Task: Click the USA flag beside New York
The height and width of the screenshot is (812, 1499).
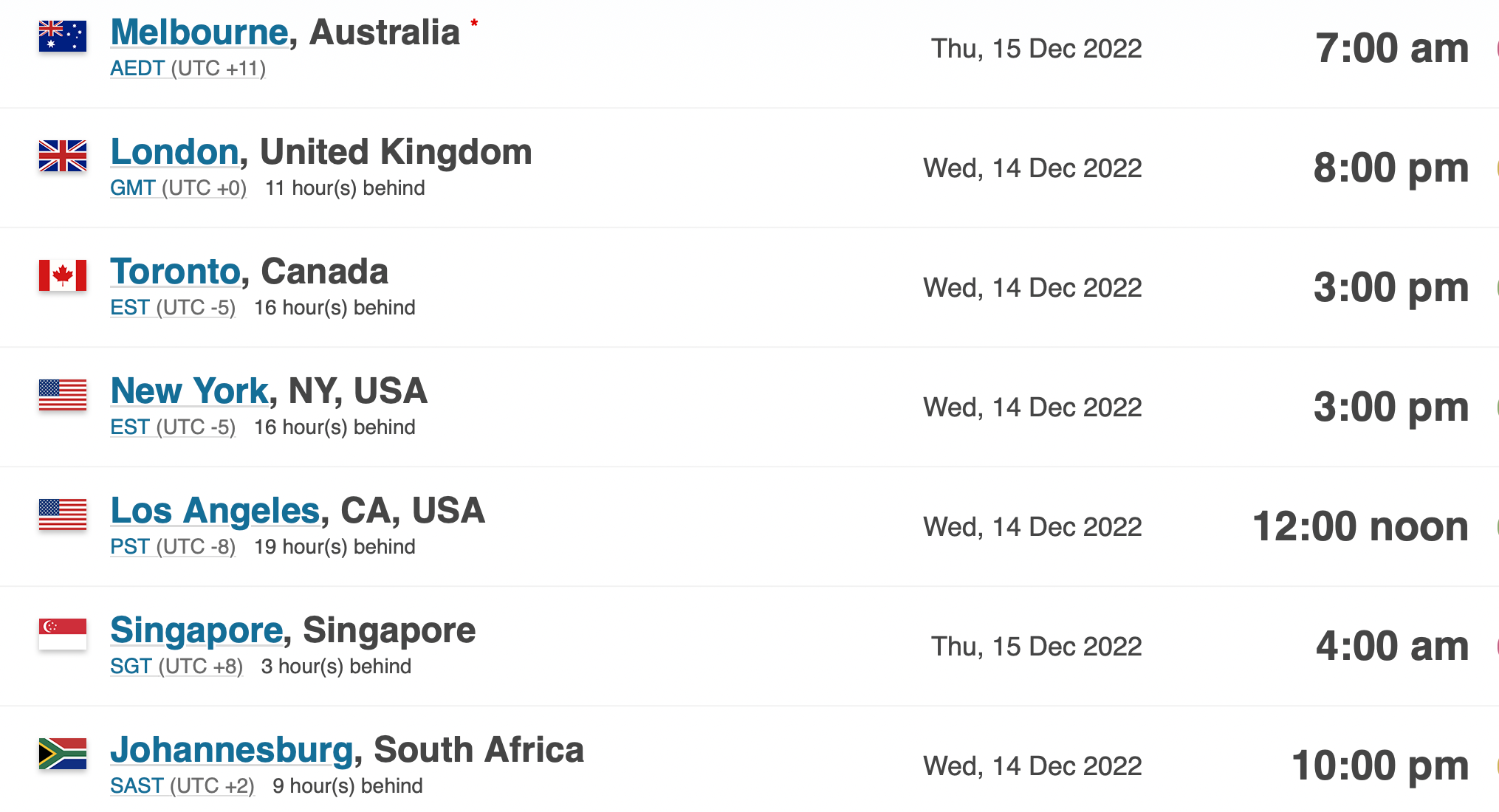Action: (x=63, y=394)
